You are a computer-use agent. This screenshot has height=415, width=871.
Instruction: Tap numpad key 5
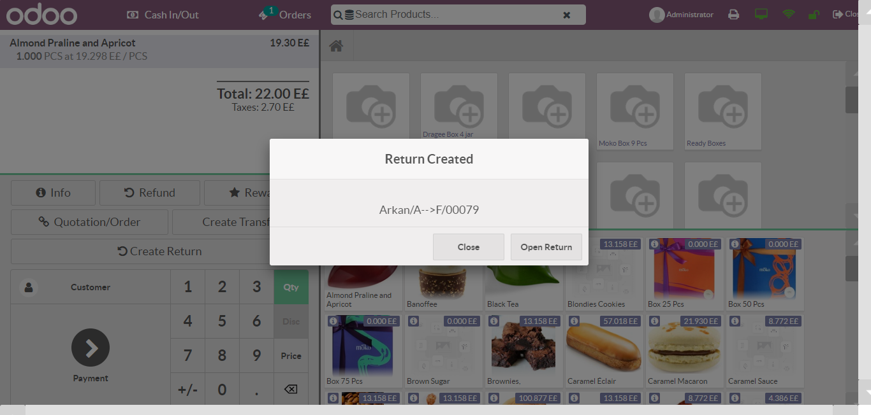pyautogui.click(x=223, y=321)
